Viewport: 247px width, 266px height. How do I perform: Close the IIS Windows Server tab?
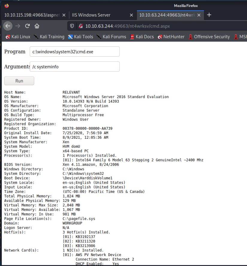pos(131,15)
